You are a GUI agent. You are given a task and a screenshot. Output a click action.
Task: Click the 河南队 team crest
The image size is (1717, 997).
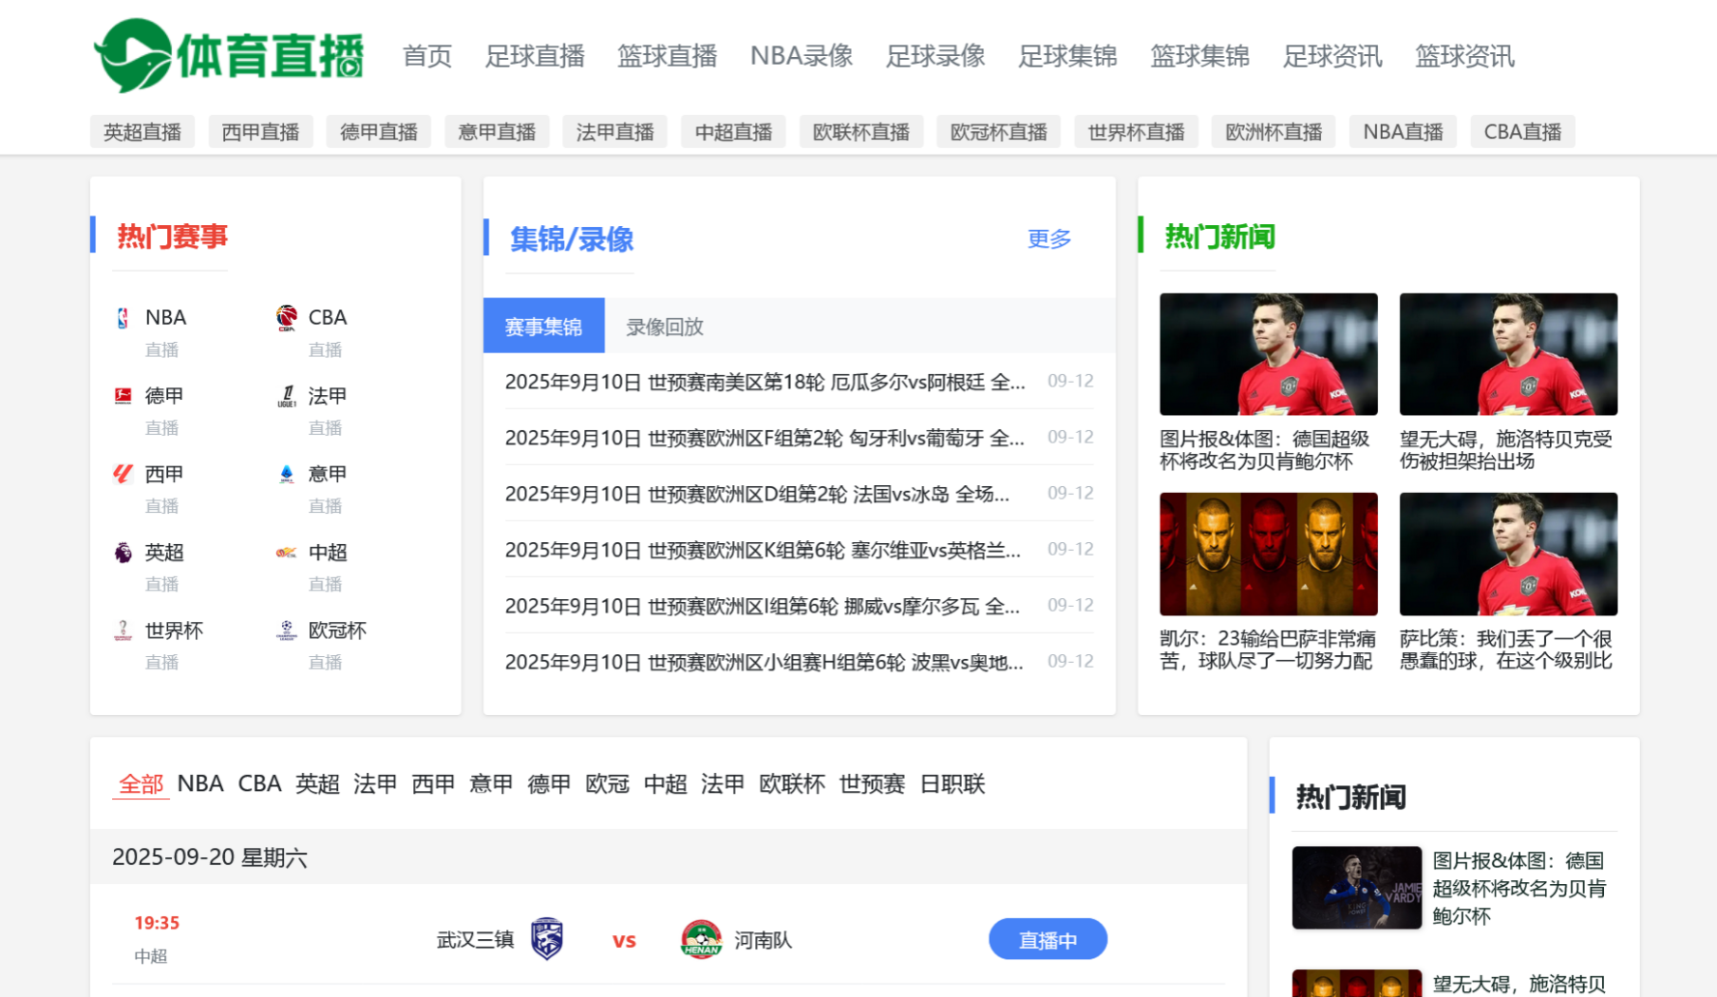tap(701, 939)
